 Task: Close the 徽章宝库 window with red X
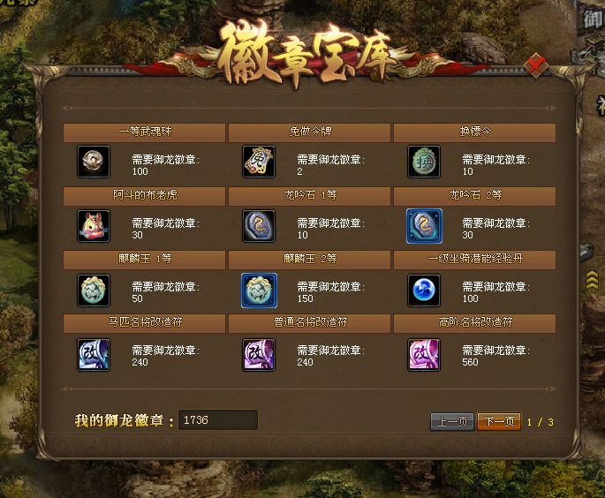pos(536,66)
